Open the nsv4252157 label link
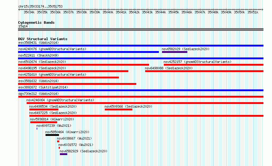Image resolution: width=272 pixels, height=166 pixels. click(x=197, y=62)
